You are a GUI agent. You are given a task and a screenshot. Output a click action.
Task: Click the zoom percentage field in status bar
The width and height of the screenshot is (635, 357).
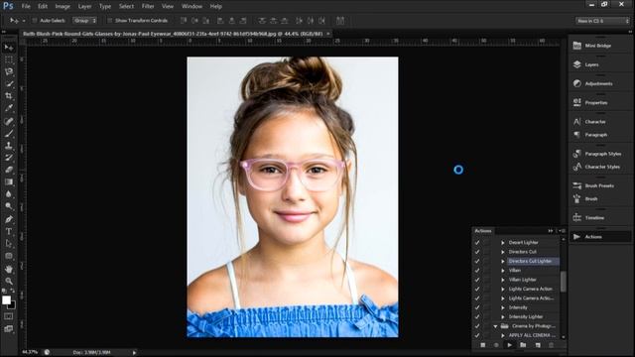(30, 352)
